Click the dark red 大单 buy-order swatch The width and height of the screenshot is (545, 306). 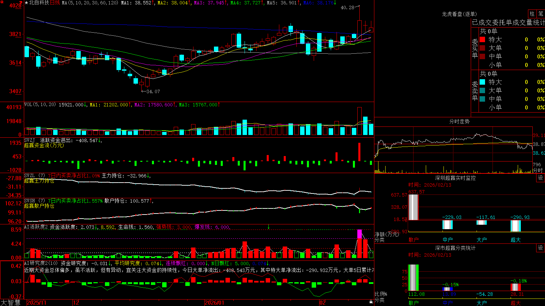click(482, 48)
